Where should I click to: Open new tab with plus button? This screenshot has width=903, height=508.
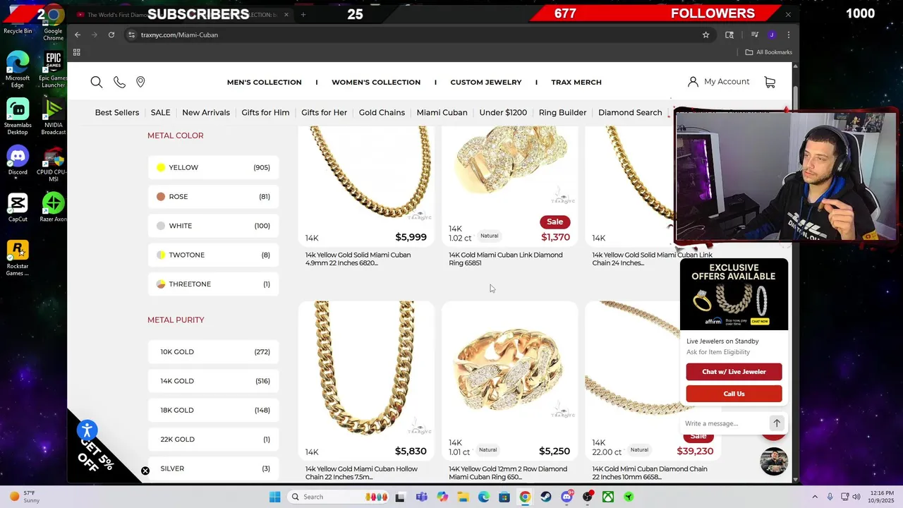pos(303,14)
